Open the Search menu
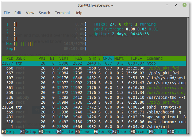 45,13
